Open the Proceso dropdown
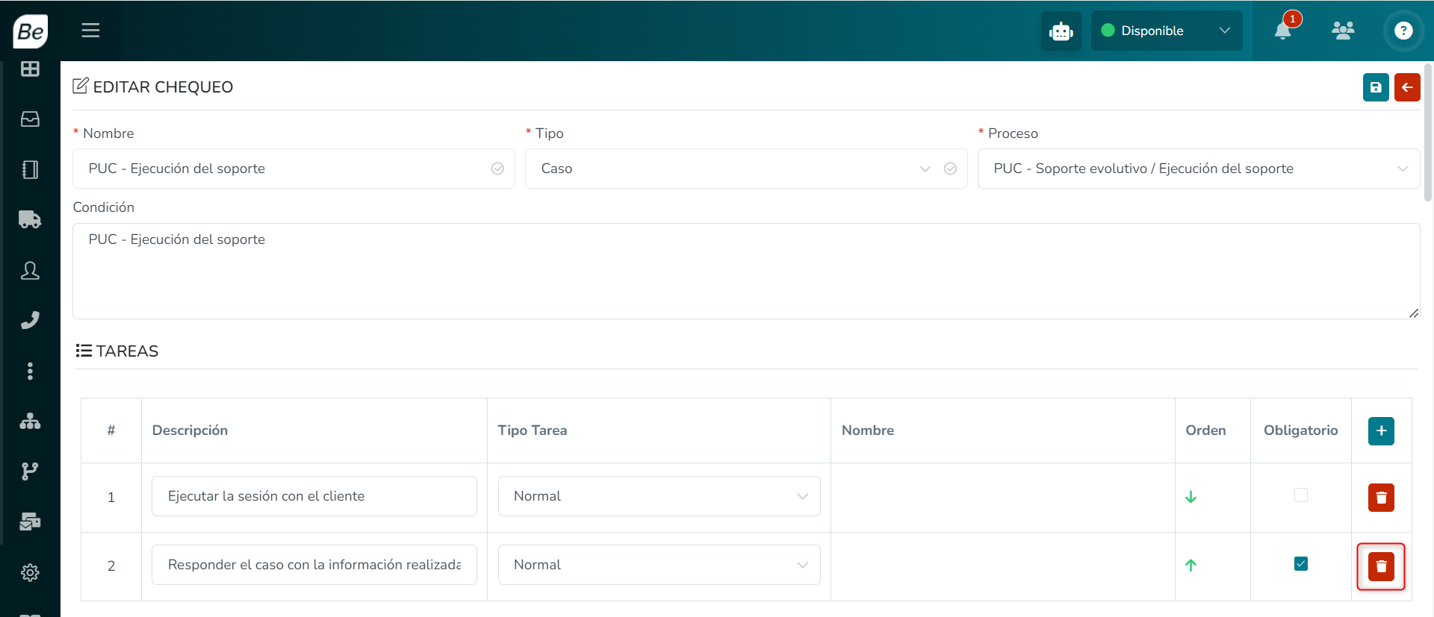This screenshot has width=1434, height=617. click(x=1199, y=169)
